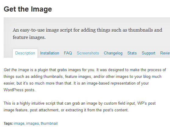Go to the Reviews tab
The image size is (170, 136).
coord(165,53)
